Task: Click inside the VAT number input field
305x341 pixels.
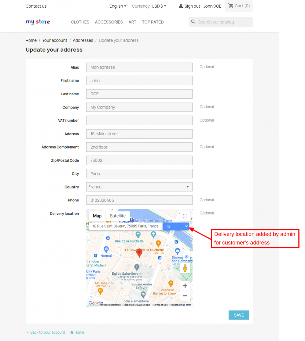Action: click(x=139, y=120)
